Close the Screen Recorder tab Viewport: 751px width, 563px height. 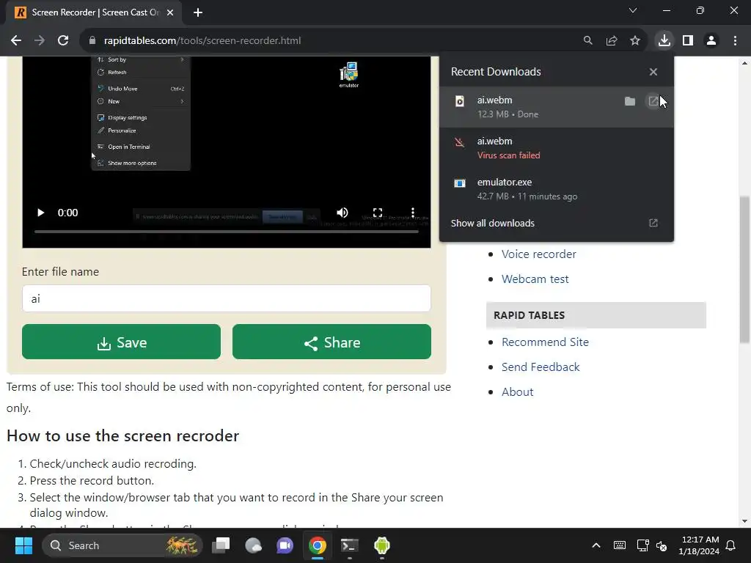pos(170,13)
